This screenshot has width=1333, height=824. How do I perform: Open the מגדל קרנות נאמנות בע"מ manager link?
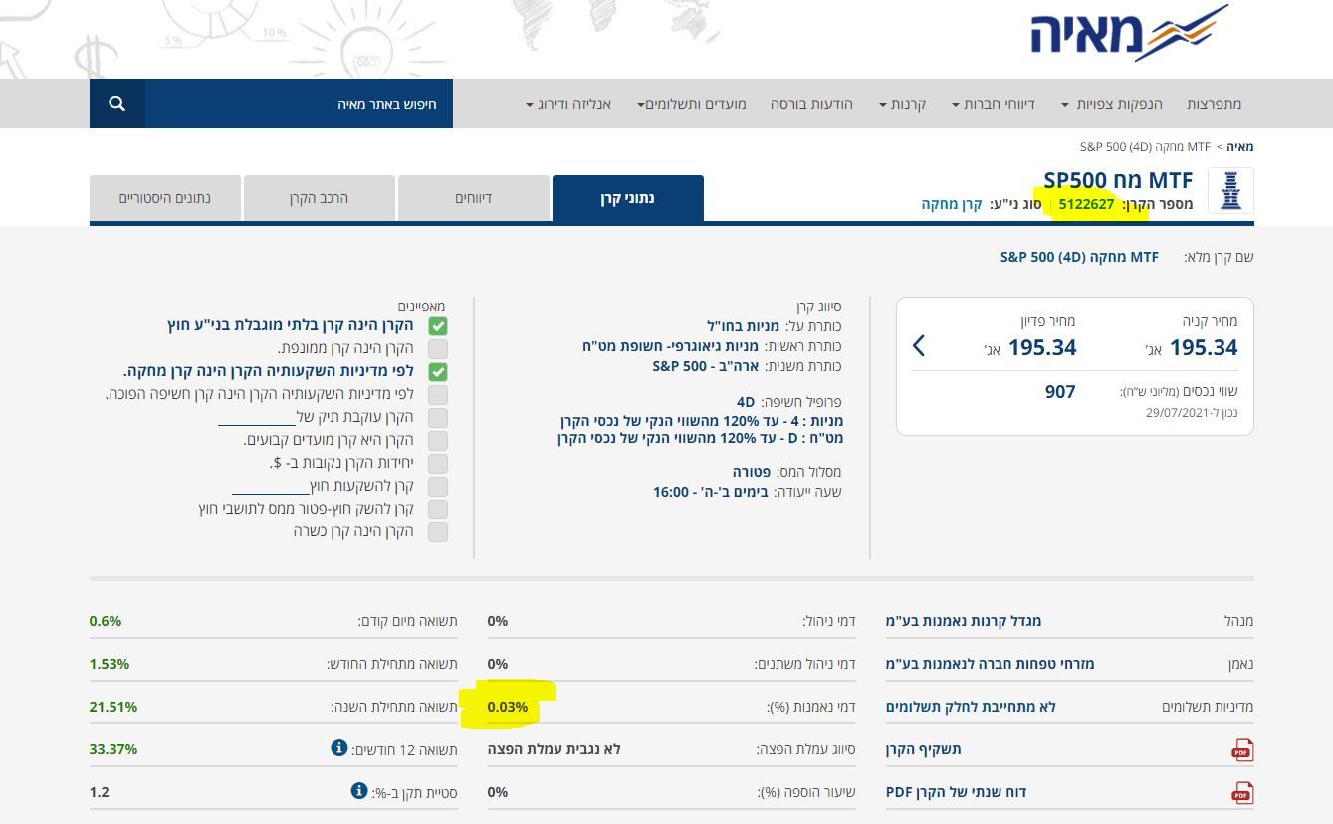tap(964, 621)
